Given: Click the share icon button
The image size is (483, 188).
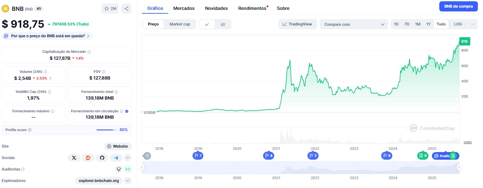Looking at the screenshot, I should tap(126, 9).
